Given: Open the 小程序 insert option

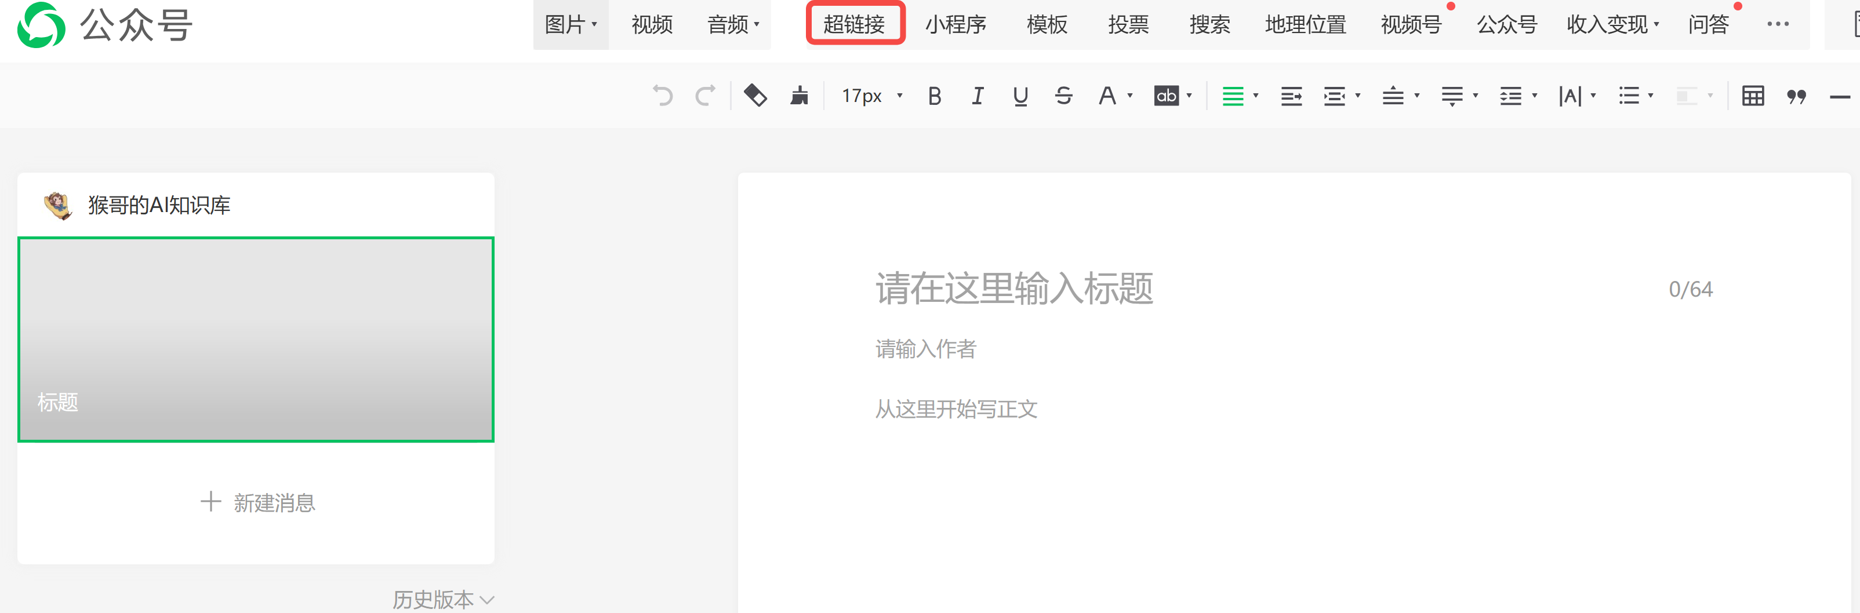Looking at the screenshot, I should (x=956, y=24).
